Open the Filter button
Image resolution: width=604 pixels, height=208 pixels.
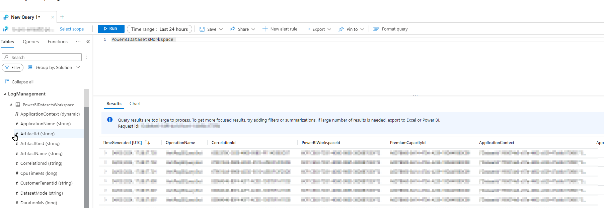click(12, 67)
